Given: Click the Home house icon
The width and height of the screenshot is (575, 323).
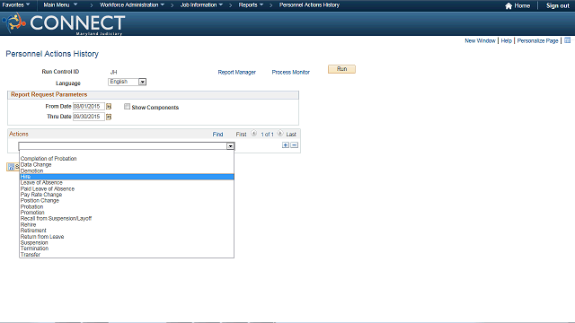Looking at the screenshot, I should (509, 6).
